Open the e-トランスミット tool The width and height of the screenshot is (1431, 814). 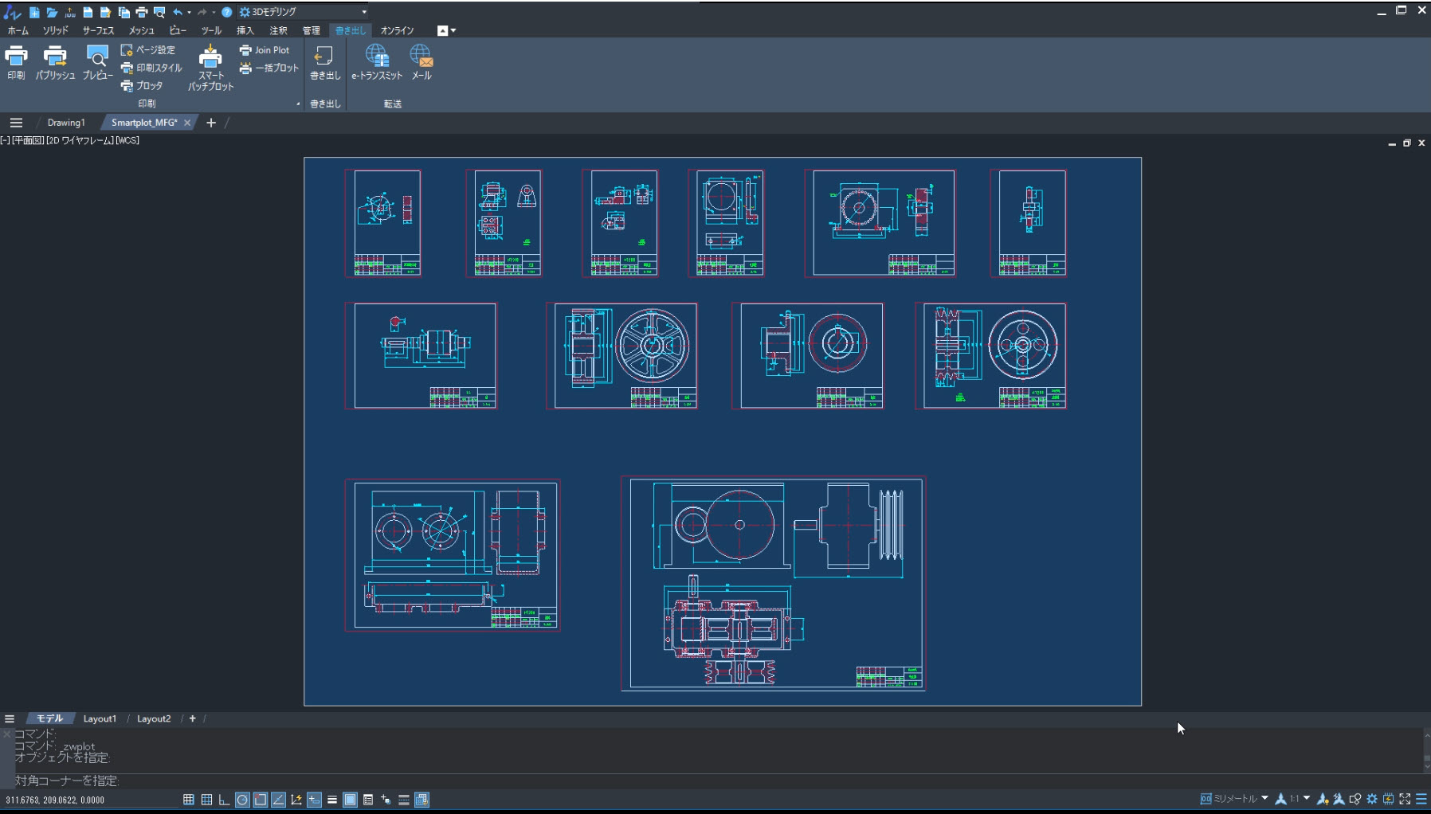tap(377, 63)
